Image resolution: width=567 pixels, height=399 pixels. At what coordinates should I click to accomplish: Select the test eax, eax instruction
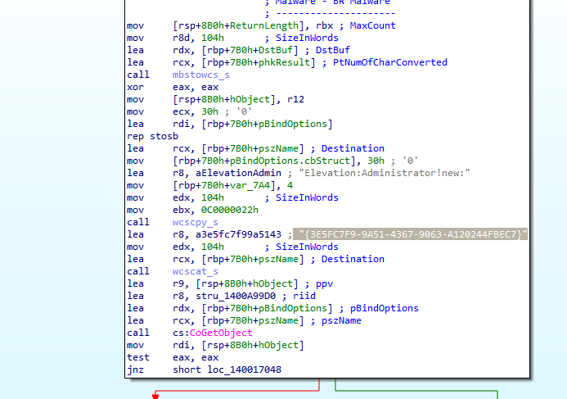tap(173, 357)
